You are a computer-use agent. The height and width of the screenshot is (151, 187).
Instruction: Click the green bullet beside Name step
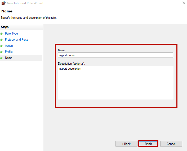tap(1, 58)
